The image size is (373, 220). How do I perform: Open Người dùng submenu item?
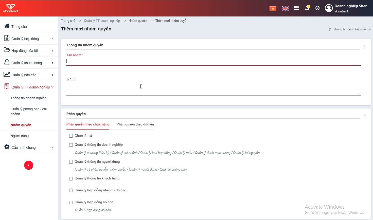coord(20,136)
